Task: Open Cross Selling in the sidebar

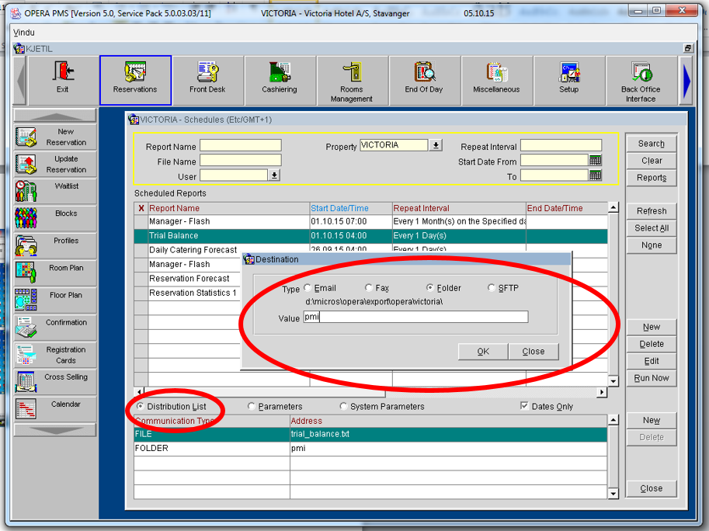Action: coord(55,382)
